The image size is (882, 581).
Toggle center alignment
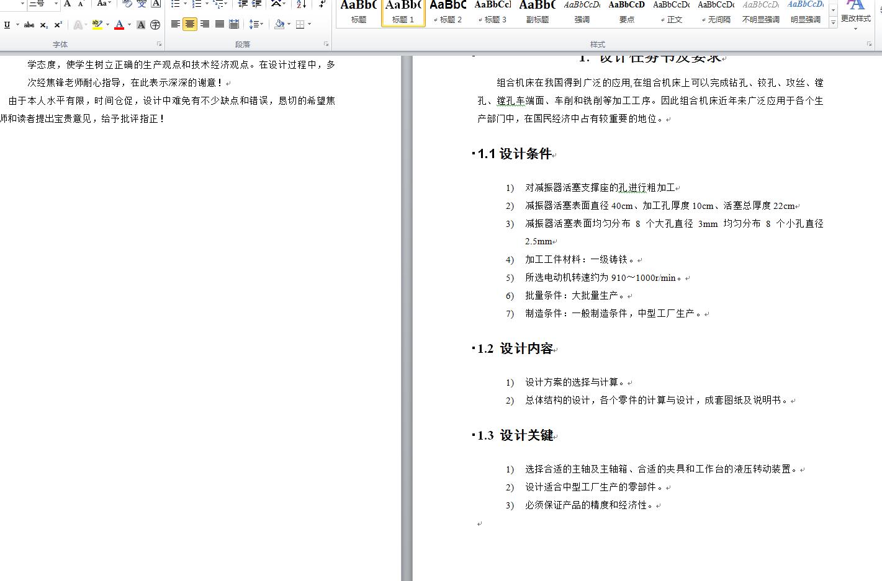tap(190, 24)
